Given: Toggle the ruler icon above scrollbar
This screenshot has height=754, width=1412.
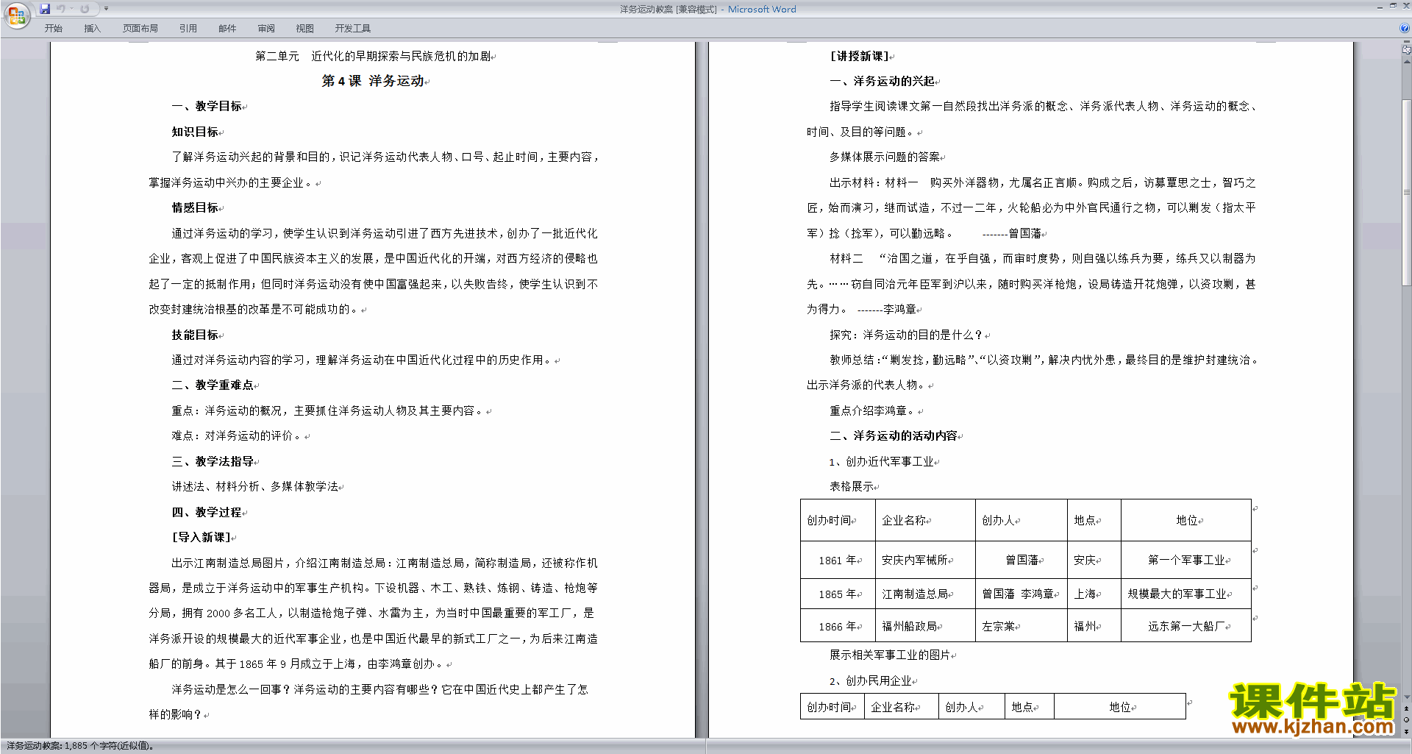Looking at the screenshot, I should [x=1407, y=51].
